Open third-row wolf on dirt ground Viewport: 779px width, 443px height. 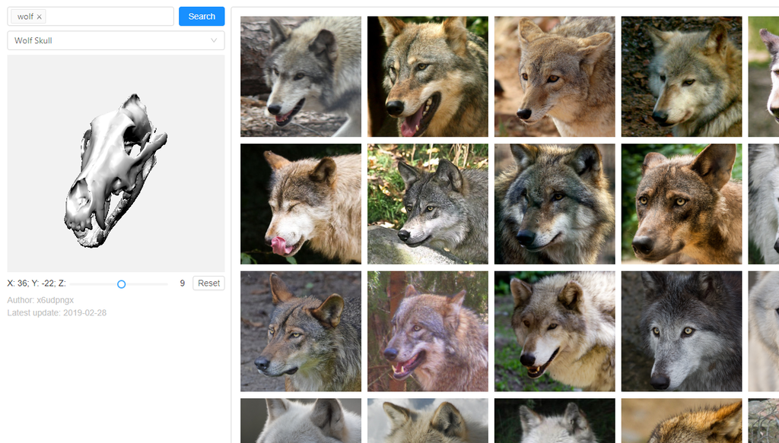tap(300, 331)
